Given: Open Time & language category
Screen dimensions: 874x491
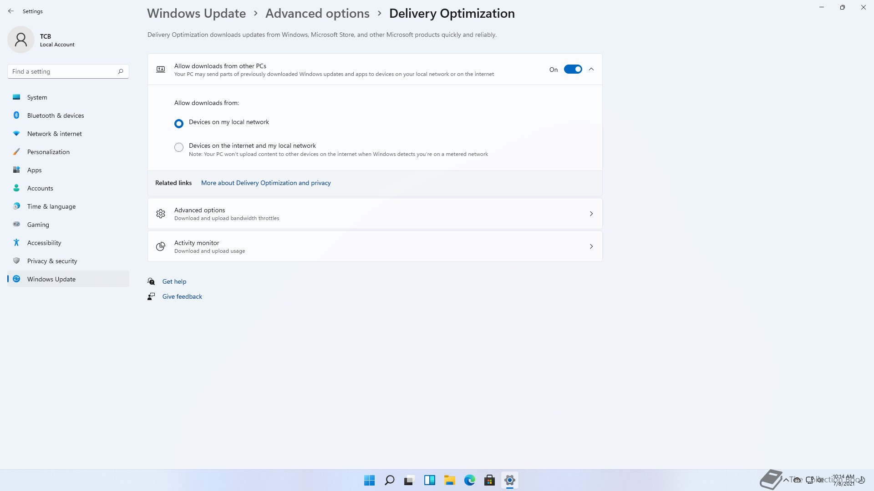Looking at the screenshot, I should (68, 206).
